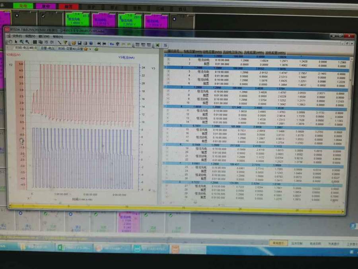Select the magenta 放电 legend box
Image resolution: width=358 pixels, height=269 pixels.
[46, 6]
